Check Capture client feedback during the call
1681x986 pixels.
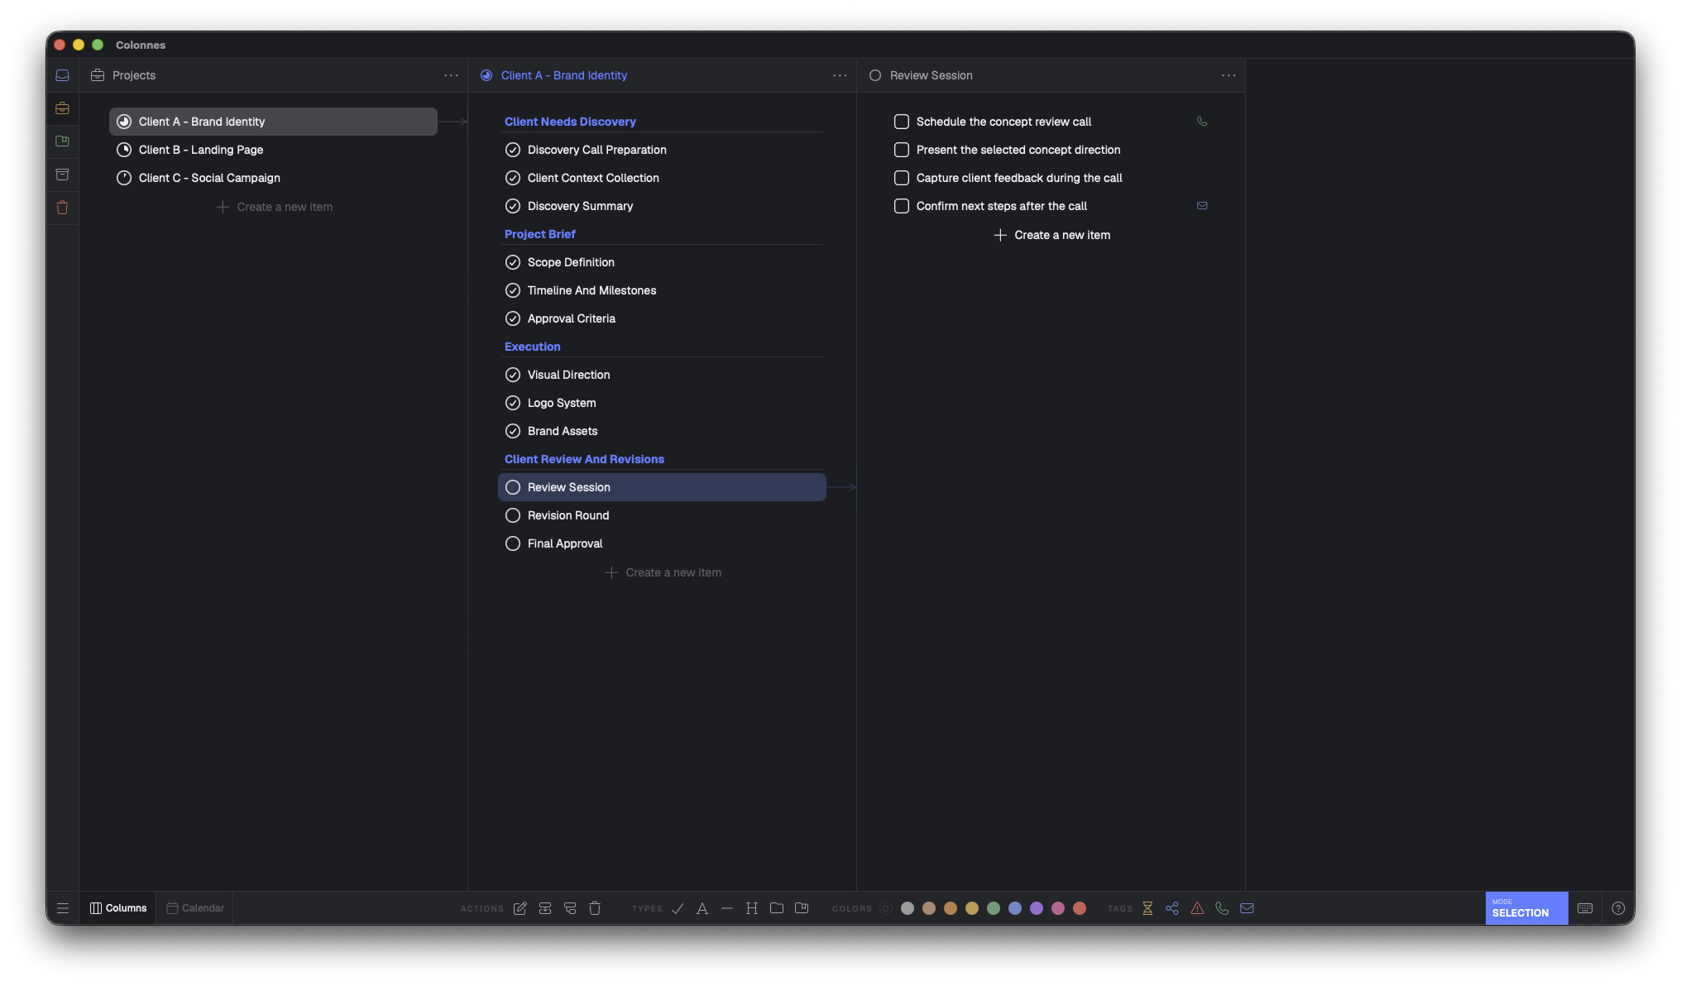pos(902,178)
